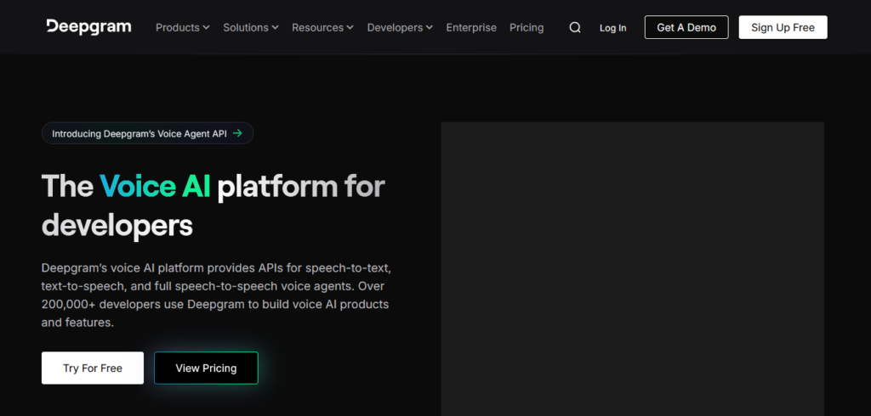
Task: Open the Products menu
Action: click(x=183, y=28)
